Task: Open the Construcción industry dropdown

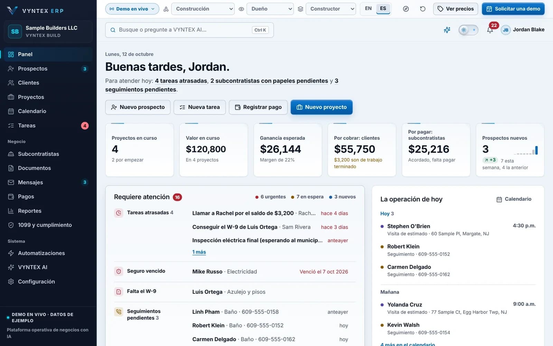Action: click(203, 9)
